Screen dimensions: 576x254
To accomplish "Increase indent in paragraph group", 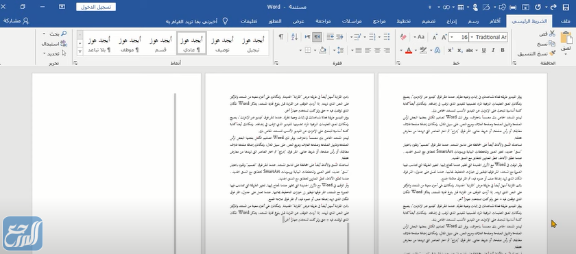I will 331,37.
